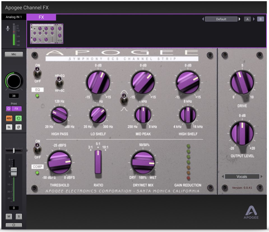Click the High Shelf frequency knob
Screen dimensions: 269x232
click(x=188, y=115)
